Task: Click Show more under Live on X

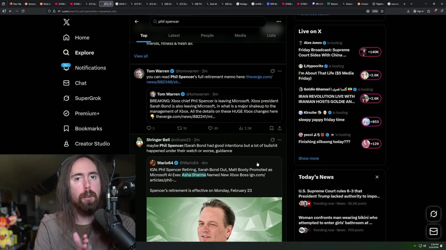Action: point(308,158)
